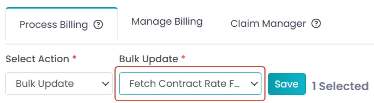The width and height of the screenshot is (374, 103).
Task: Click the chevron arrow in Select Action dropdown
Action: [105, 84]
